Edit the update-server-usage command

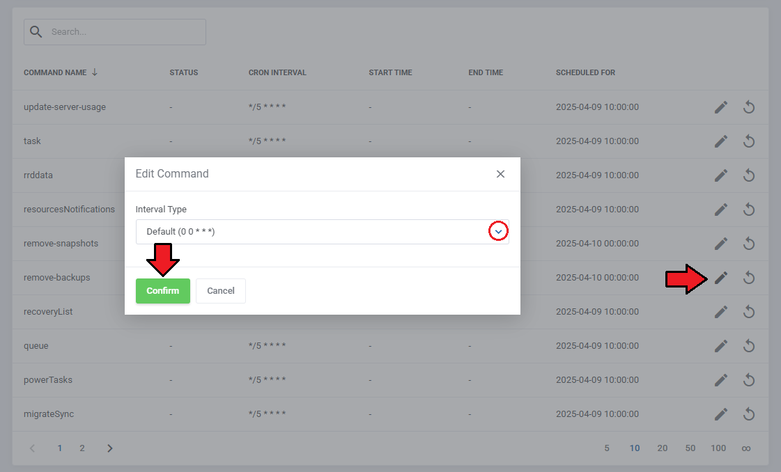(720, 107)
